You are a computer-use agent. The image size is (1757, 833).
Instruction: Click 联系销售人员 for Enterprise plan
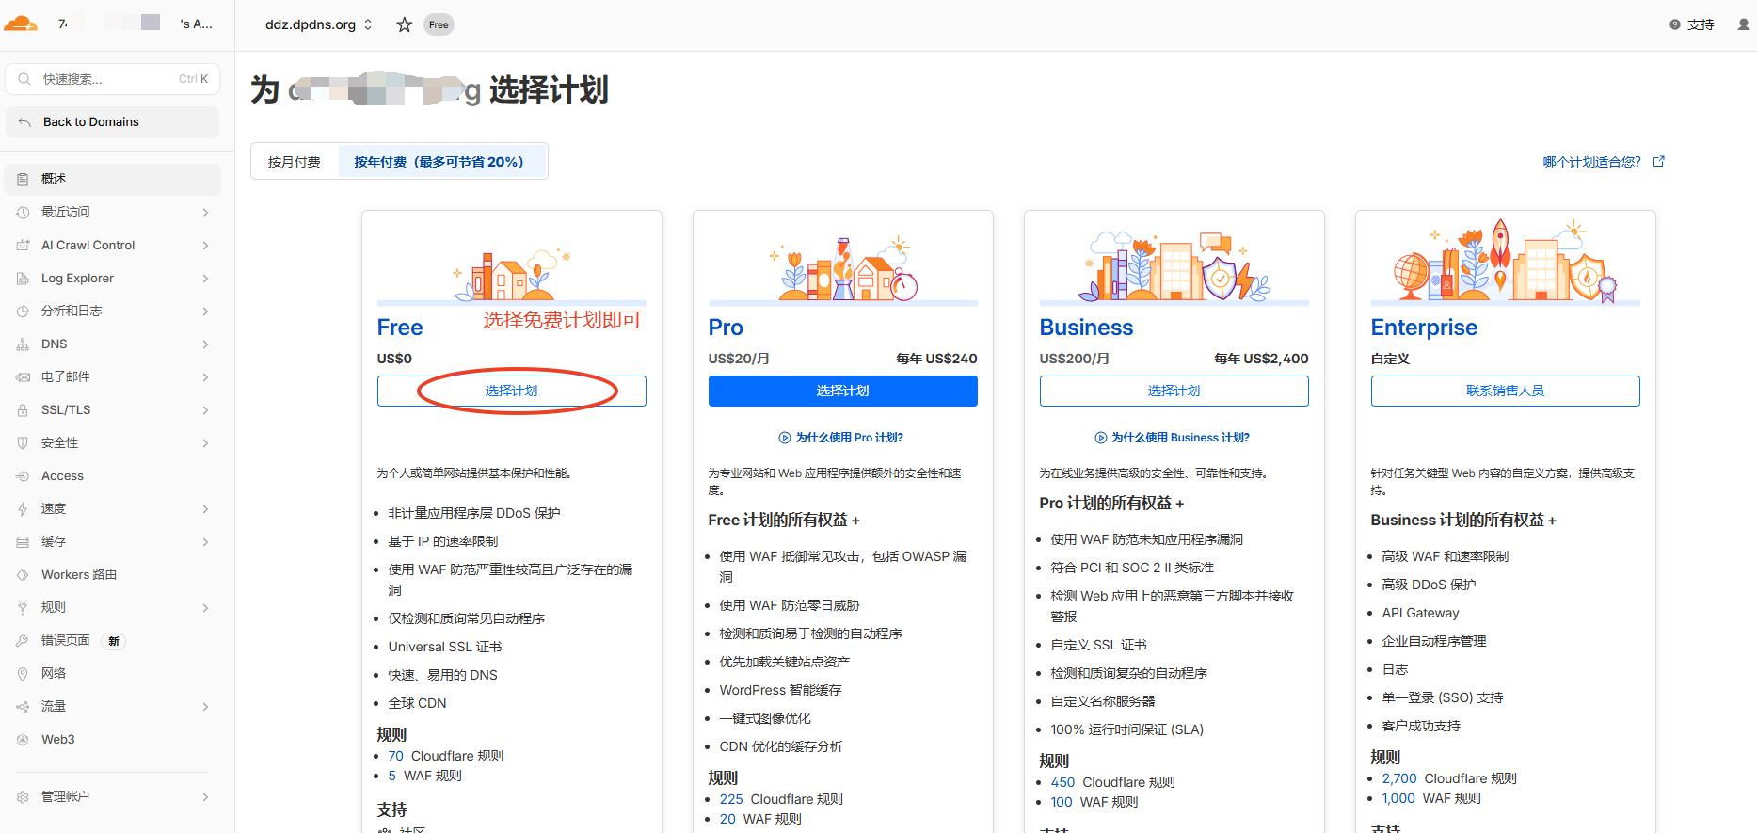(1504, 392)
